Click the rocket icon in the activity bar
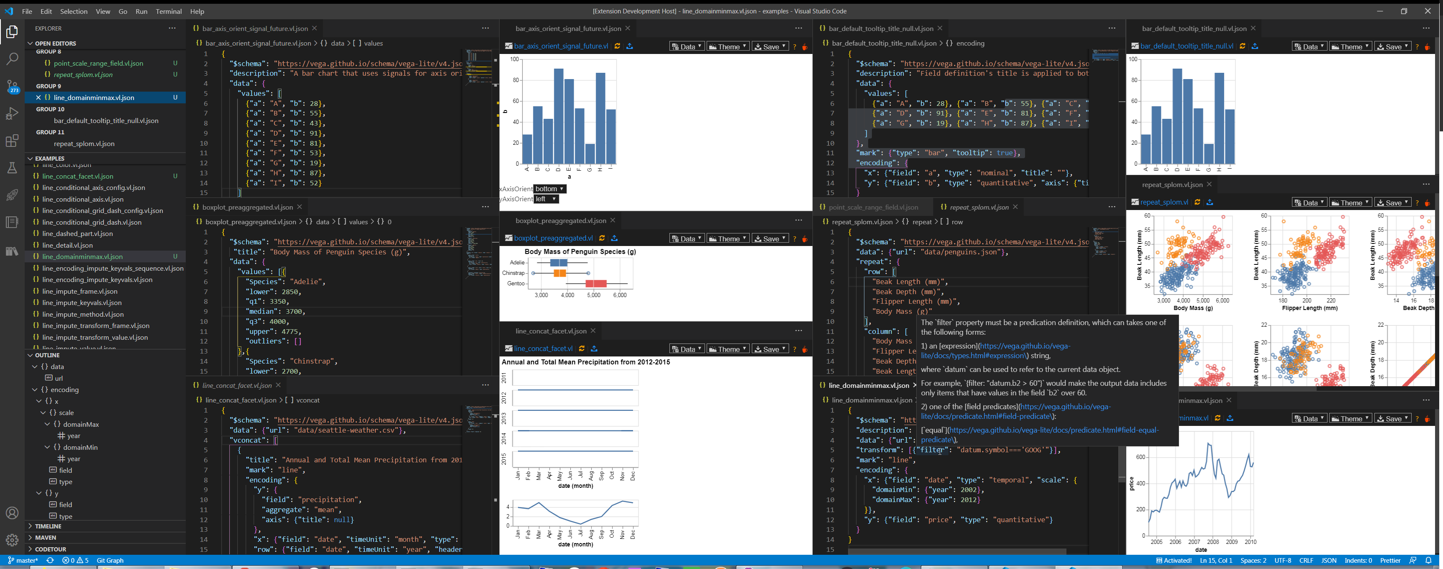Image resolution: width=1443 pixels, height=569 pixels. coord(12,194)
